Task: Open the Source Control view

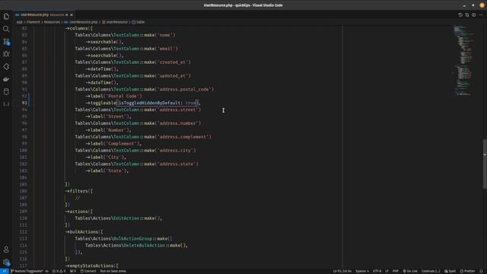Action: pyautogui.click(x=6, y=41)
